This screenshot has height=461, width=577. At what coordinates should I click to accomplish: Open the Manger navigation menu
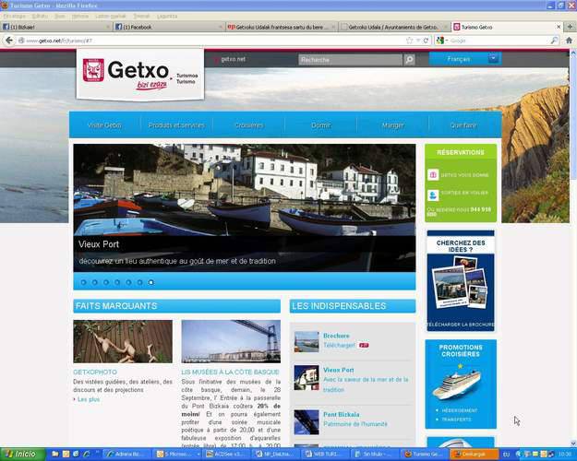point(392,125)
